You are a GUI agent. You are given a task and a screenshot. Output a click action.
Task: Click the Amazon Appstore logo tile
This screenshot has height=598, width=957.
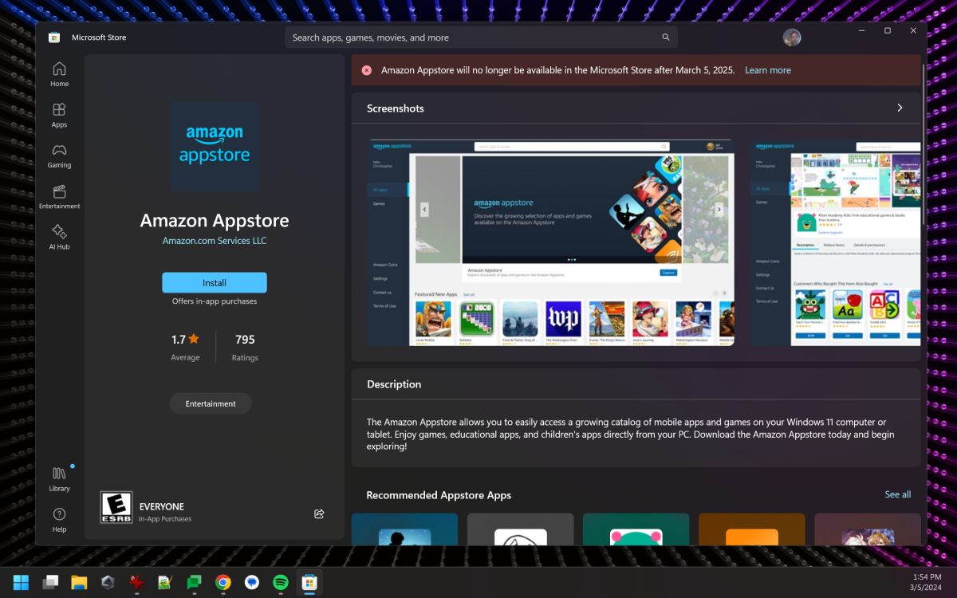[215, 146]
